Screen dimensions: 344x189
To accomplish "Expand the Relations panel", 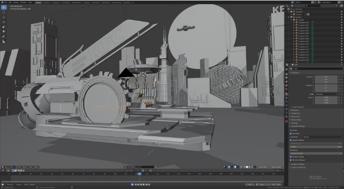I will click(294, 110).
